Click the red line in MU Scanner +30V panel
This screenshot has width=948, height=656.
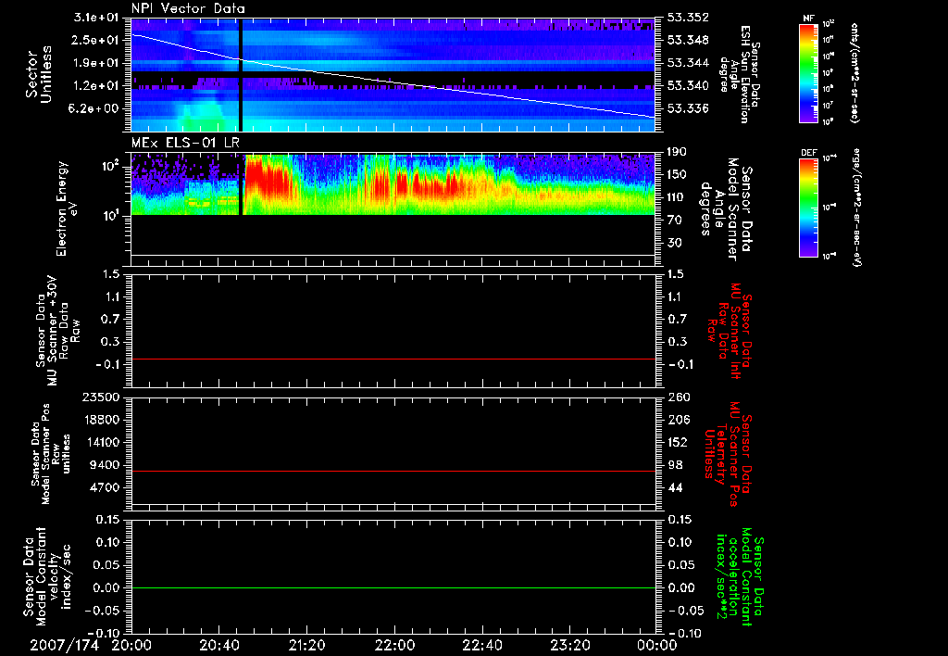[393, 359]
